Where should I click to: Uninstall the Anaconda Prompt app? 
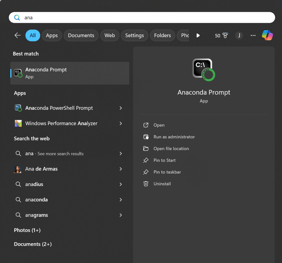(x=162, y=184)
